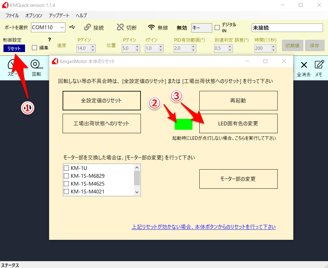Open the ファイル menu

[x=12, y=15]
